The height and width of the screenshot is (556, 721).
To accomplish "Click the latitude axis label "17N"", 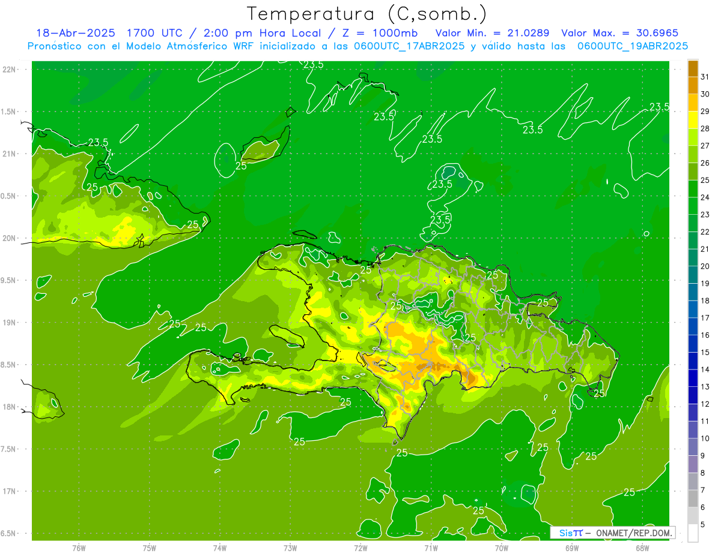I will (9, 491).
